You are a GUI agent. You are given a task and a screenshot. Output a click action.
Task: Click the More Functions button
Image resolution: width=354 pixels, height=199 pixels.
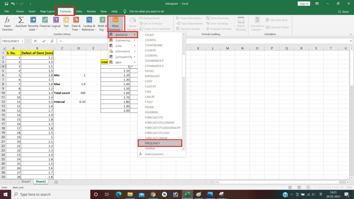tap(115, 24)
